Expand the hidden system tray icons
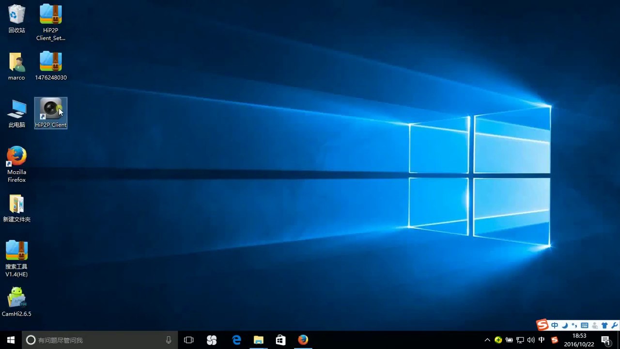Screen dimensions: 620x349 pyautogui.click(x=487, y=340)
